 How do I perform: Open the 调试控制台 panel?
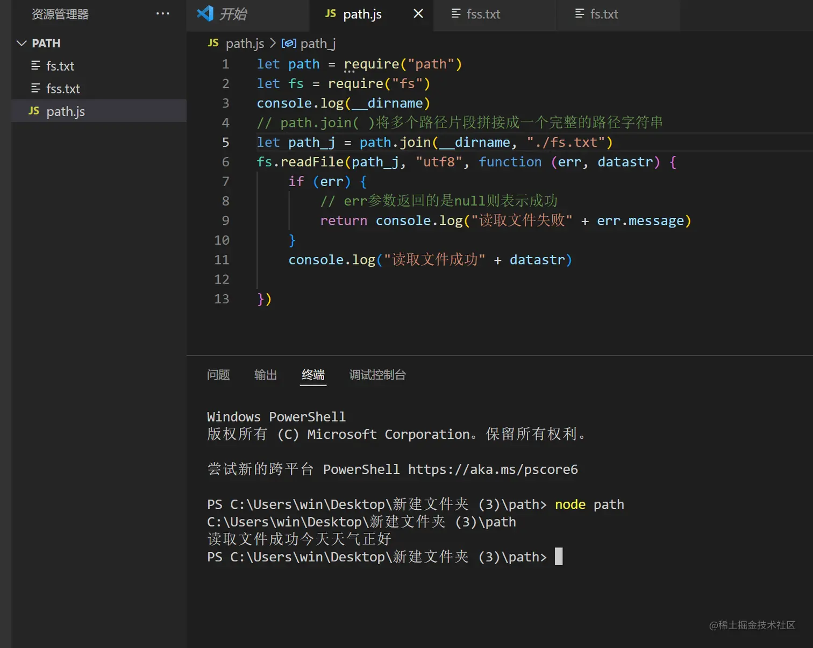coord(377,375)
